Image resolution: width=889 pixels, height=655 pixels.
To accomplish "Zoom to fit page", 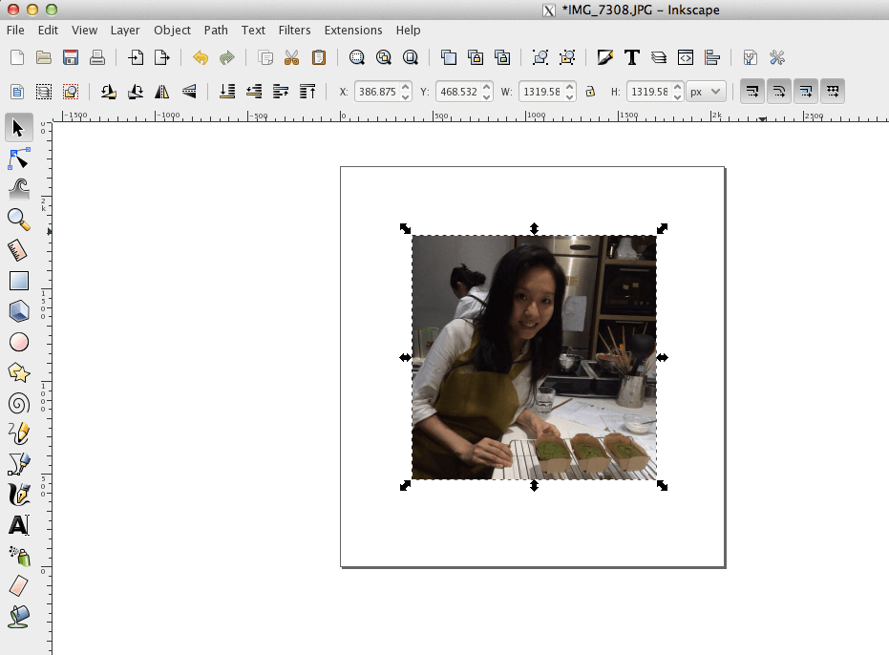I will [x=411, y=57].
